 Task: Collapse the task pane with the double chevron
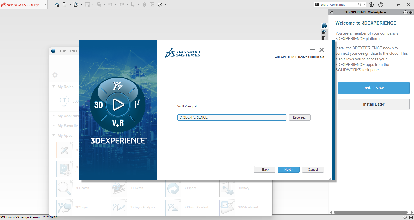click(332, 12)
